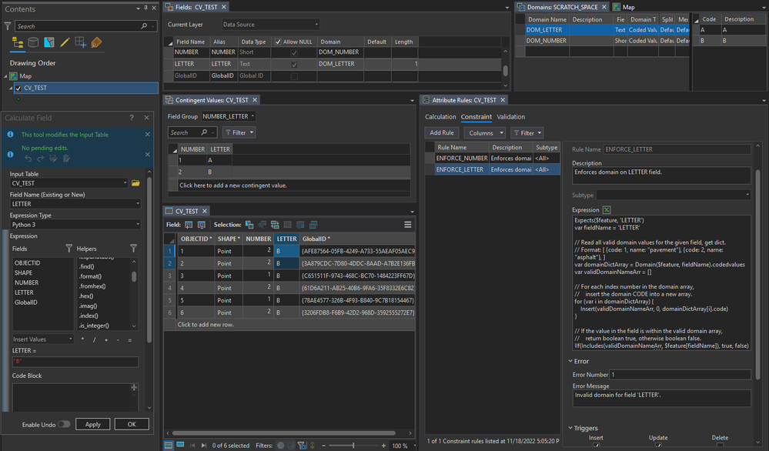769x451 pixels.
Task: Click Helpers filter funnel icon
Action: [133, 249]
